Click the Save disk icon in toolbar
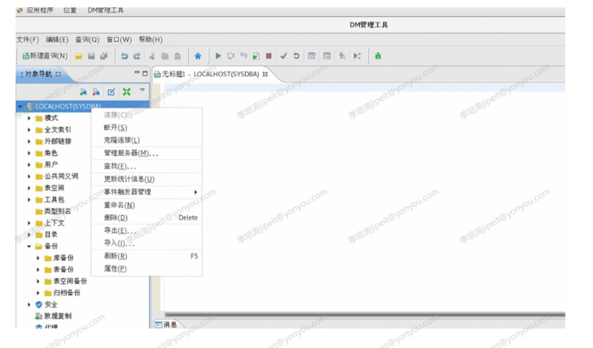 click(x=91, y=56)
